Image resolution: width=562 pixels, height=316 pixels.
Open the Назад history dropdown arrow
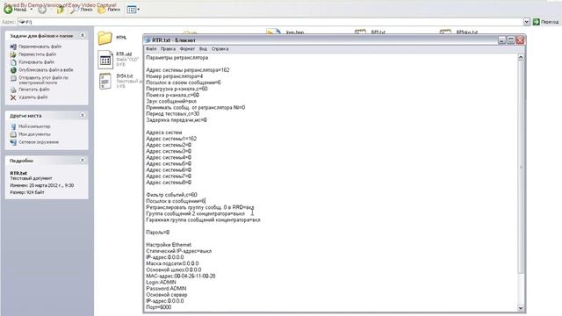pyautogui.click(x=32, y=10)
